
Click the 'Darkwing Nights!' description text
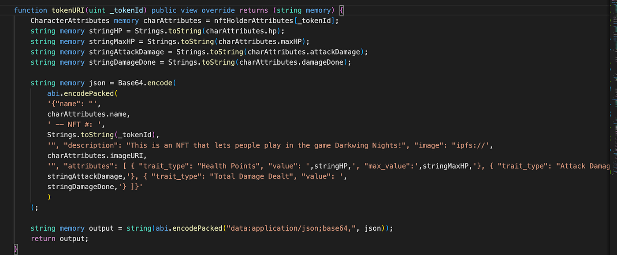tap(368, 145)
